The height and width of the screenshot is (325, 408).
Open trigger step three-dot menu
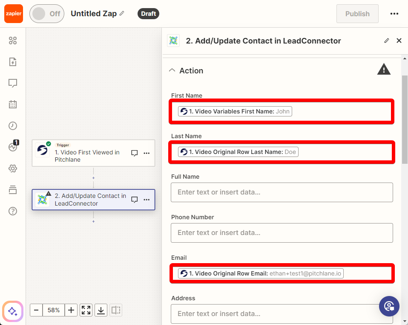point(147,153)
